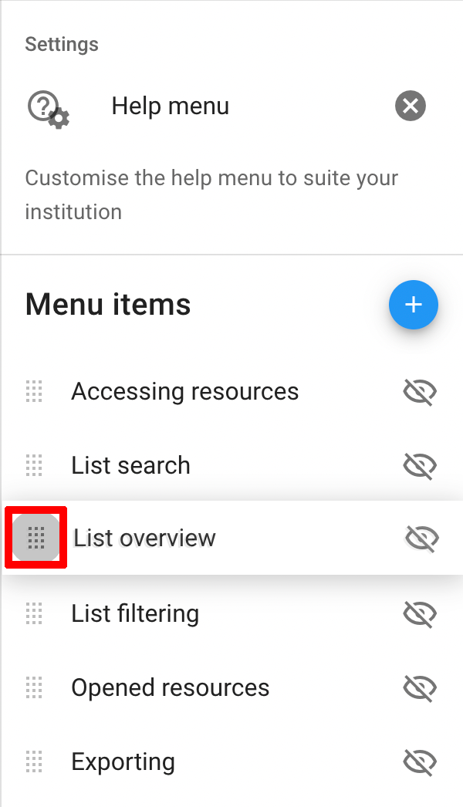The width and height of the screenshot is (463, 807).
Task: Open the Accessing resources menu item
Action: (x=184, y=392)
